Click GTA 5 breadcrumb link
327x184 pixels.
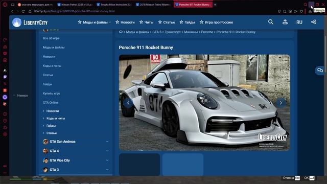coord(157,32)
